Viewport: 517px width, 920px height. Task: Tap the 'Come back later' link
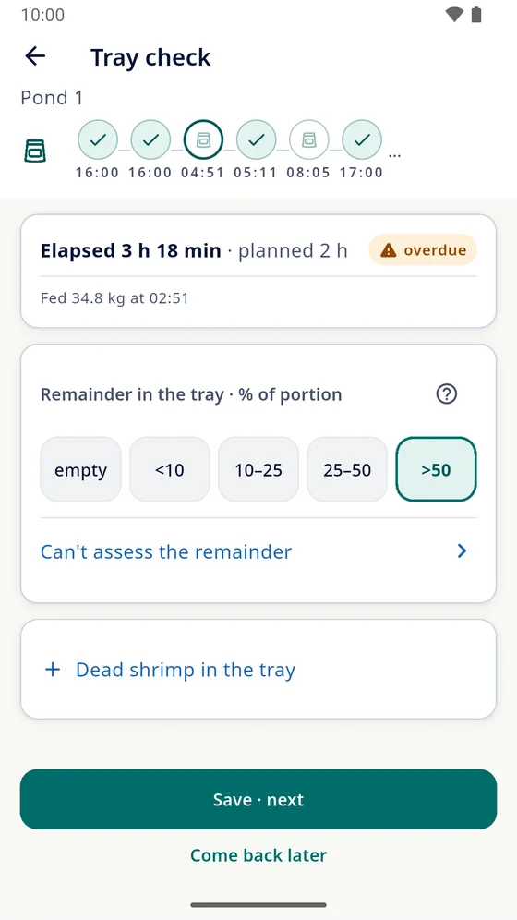pos(258,854)
